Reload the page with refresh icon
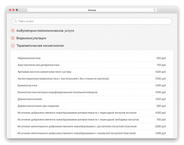184x145 pixels. click(x=155, y=10)
